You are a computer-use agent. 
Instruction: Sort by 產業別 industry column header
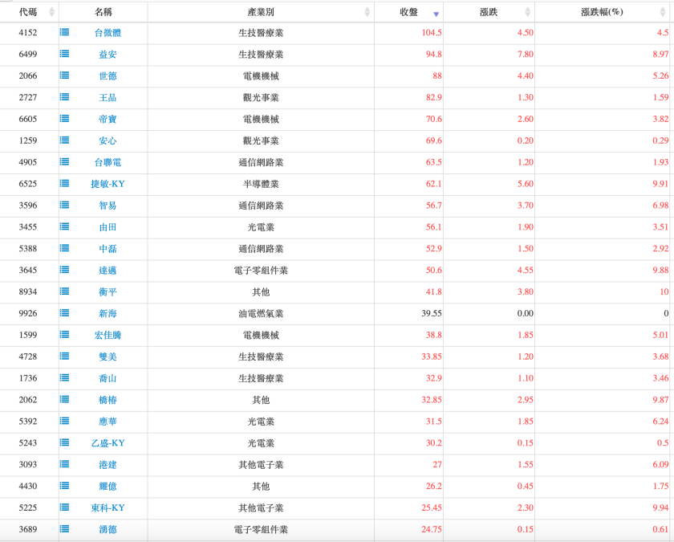(x=261, y=12)
